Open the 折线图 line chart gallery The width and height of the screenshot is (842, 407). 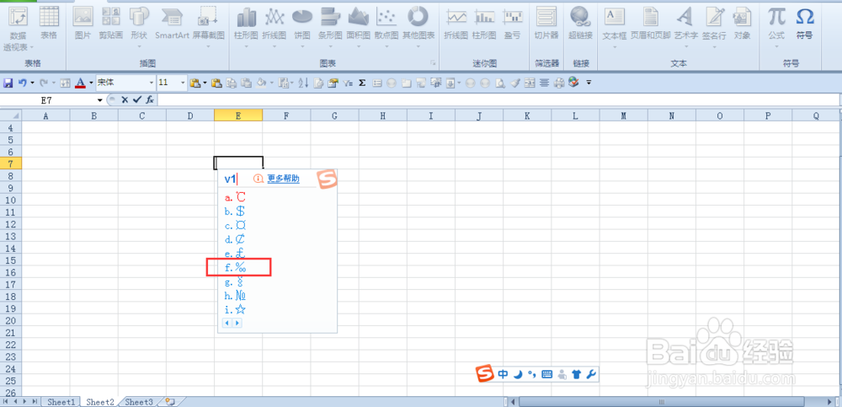tap(274, 28)
